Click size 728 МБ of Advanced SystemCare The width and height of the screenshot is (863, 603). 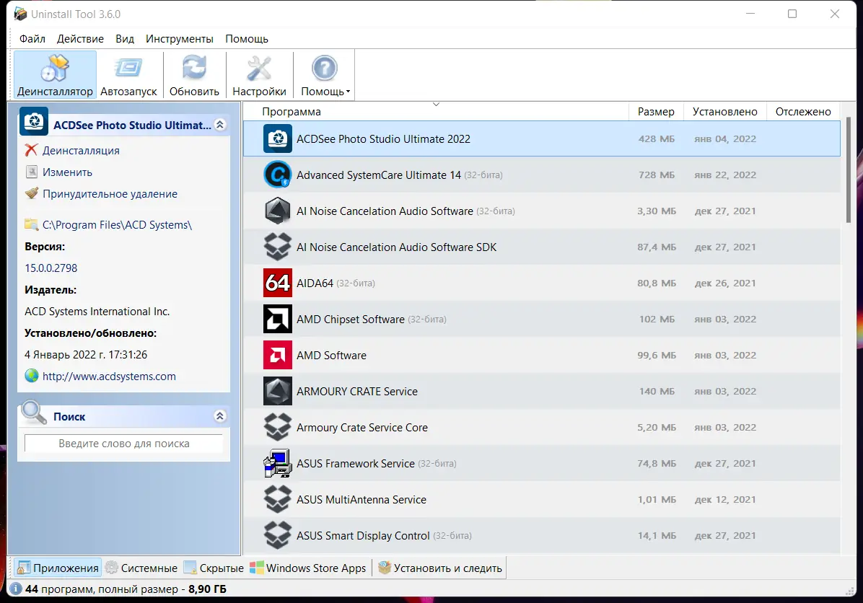pyautogui.click(x=657, y=175)
